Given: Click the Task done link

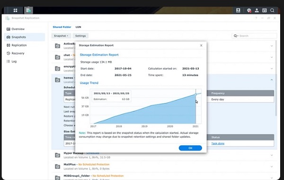Looking at the screenshot, I should (218, 143).
